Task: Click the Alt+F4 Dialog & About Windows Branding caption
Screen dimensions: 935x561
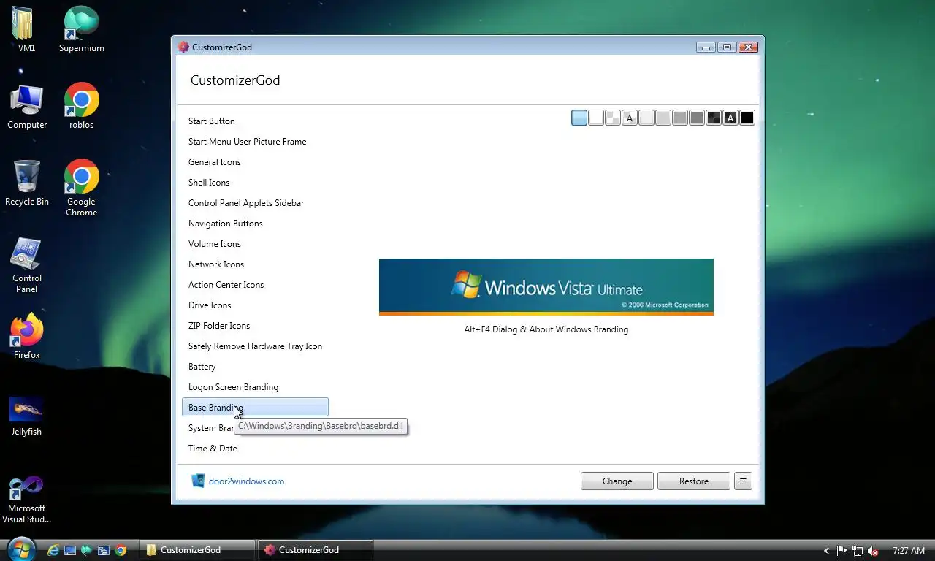Action: 546,329
